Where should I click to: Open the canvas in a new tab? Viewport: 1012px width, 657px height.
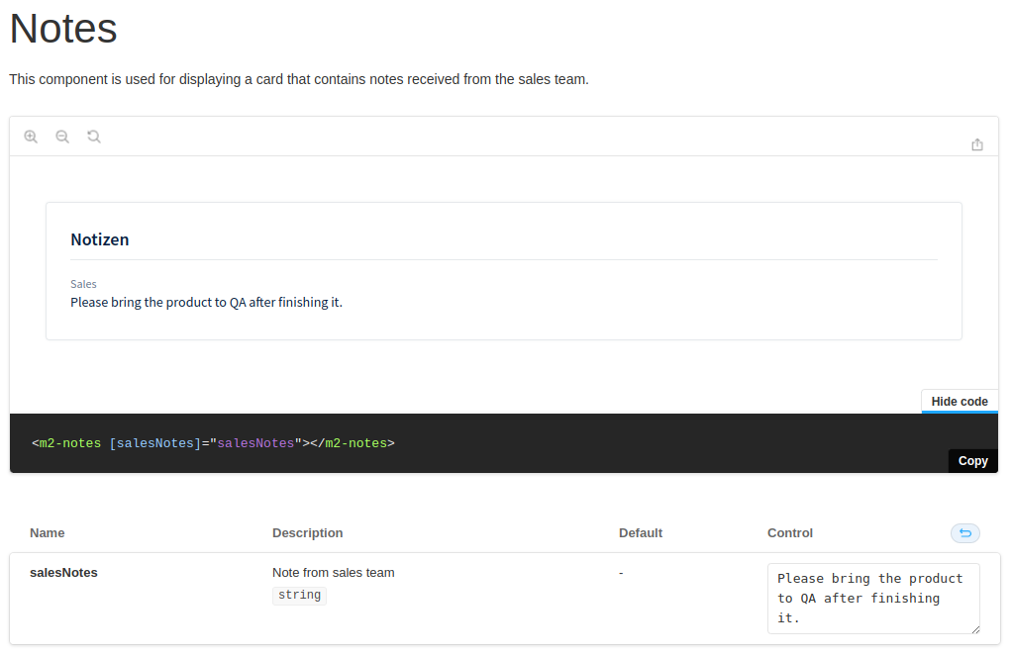click(977, 143)
